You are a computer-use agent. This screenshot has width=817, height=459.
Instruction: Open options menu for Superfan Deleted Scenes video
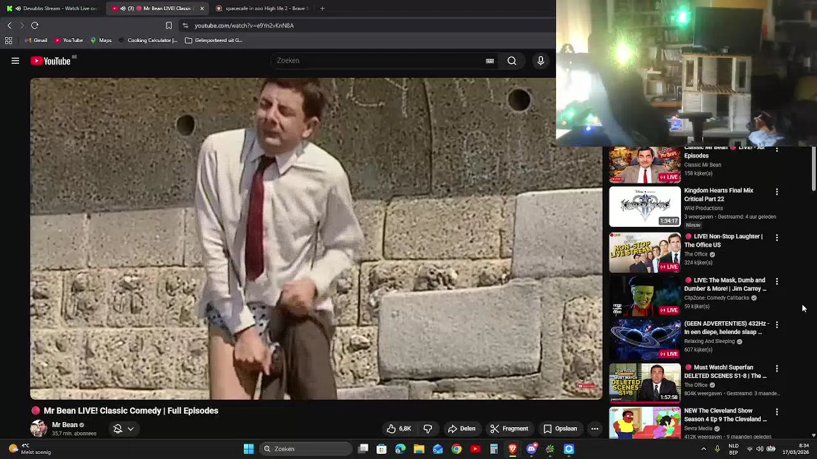(x=777, y=368)
